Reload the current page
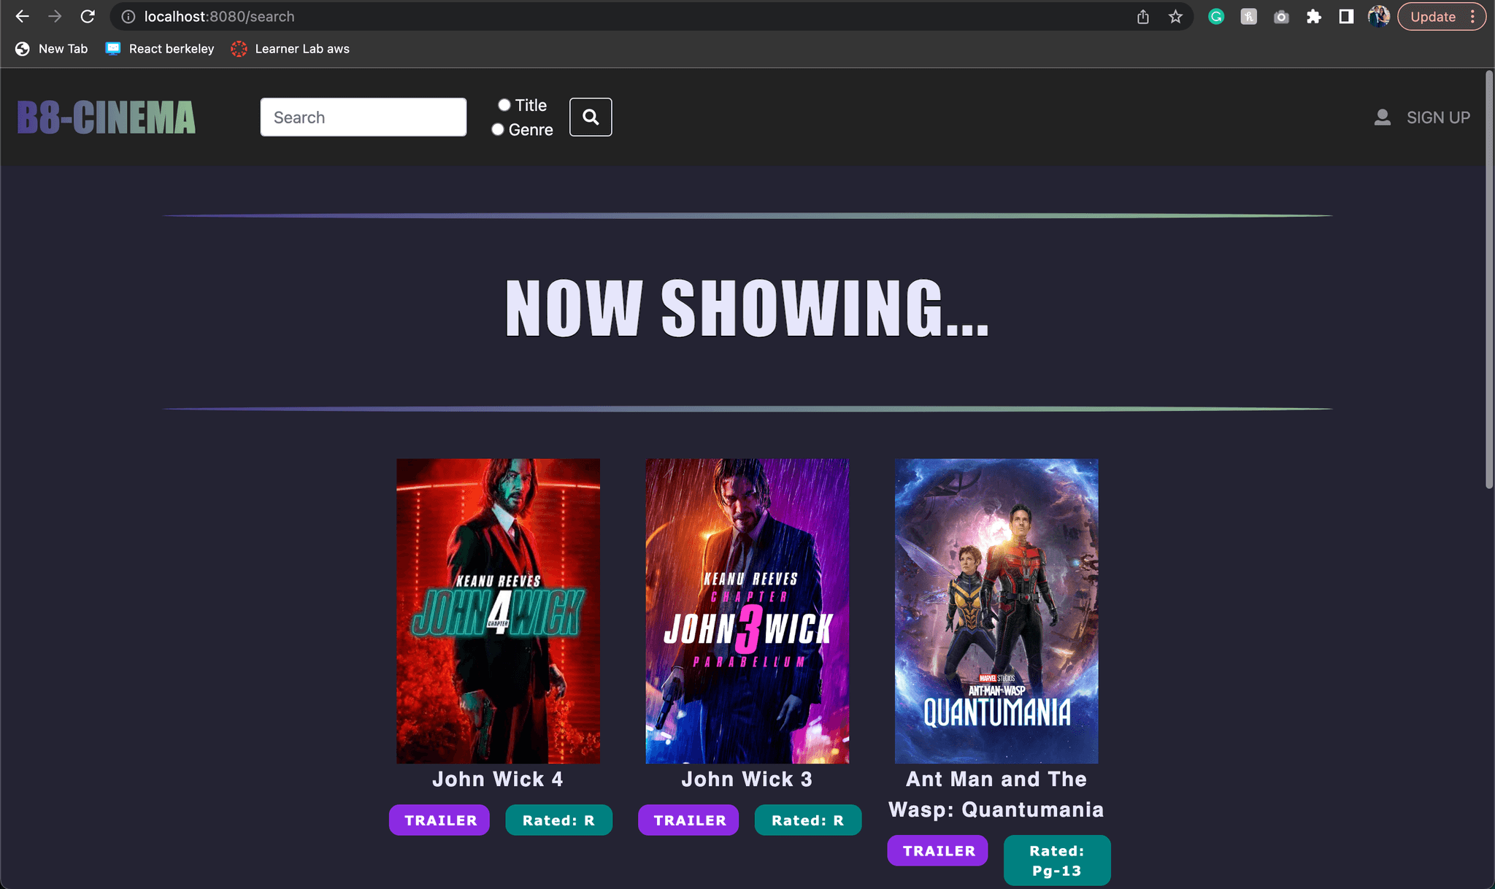The image size is (1495, 889). pyautogui.click(x=88, y=16)
